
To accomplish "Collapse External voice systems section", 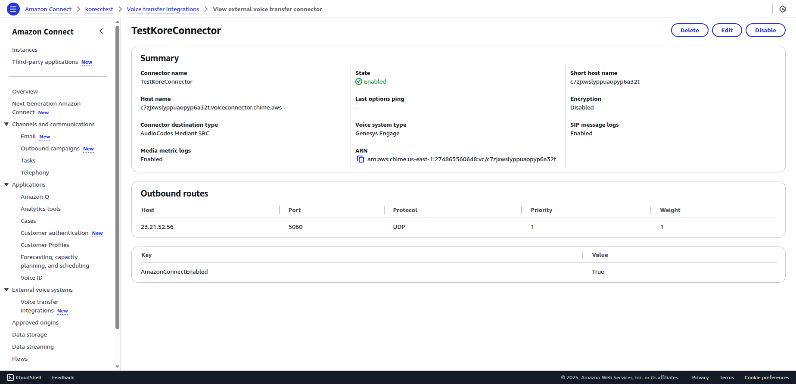I will (x=6, y=290).
